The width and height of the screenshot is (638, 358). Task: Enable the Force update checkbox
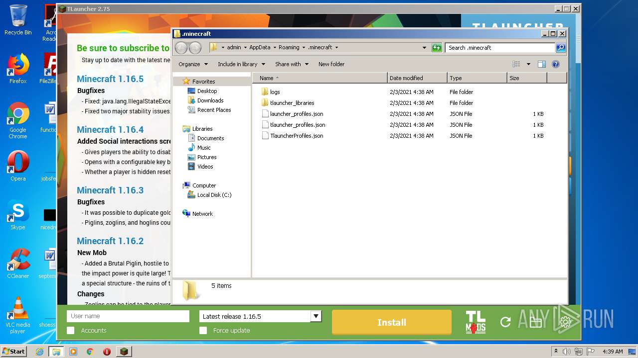click(203, 330)
